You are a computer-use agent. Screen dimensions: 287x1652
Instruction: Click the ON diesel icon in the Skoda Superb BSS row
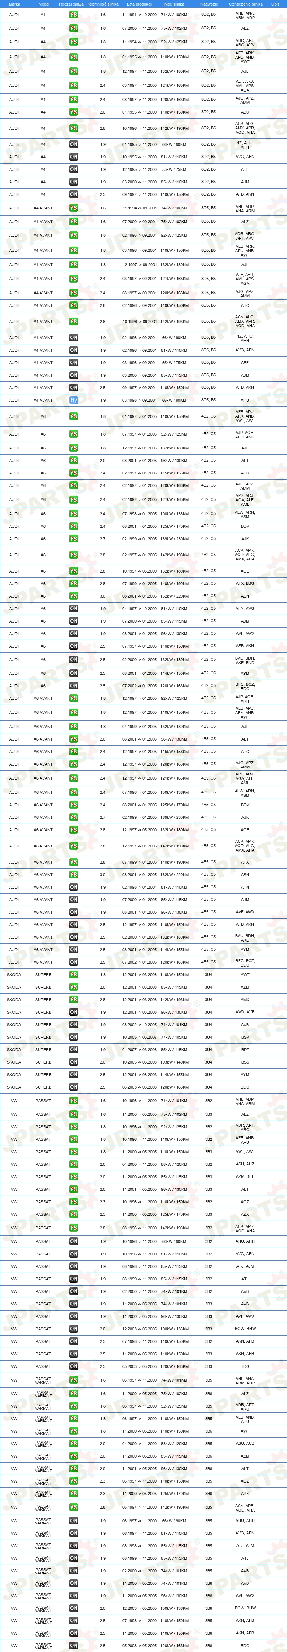pyautogui.click(x=74, y=1062)
